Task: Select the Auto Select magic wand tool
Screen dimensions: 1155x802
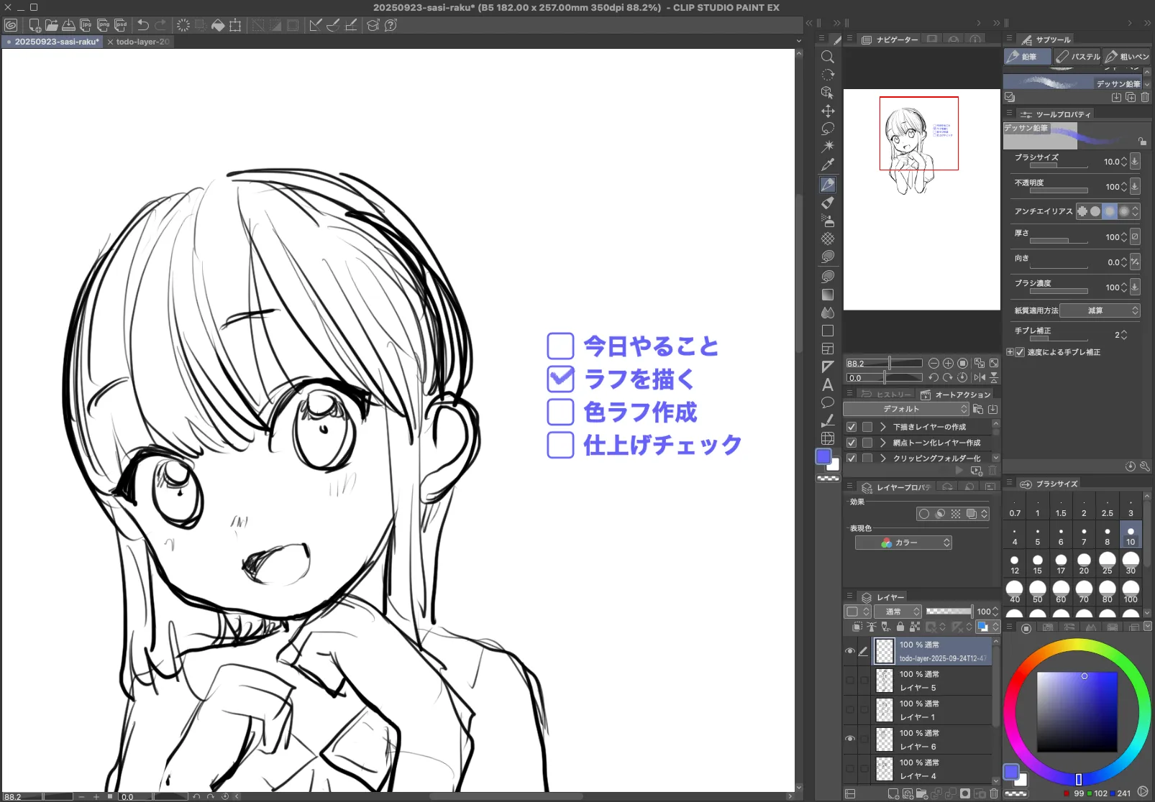Action: (x=828, y=147)
